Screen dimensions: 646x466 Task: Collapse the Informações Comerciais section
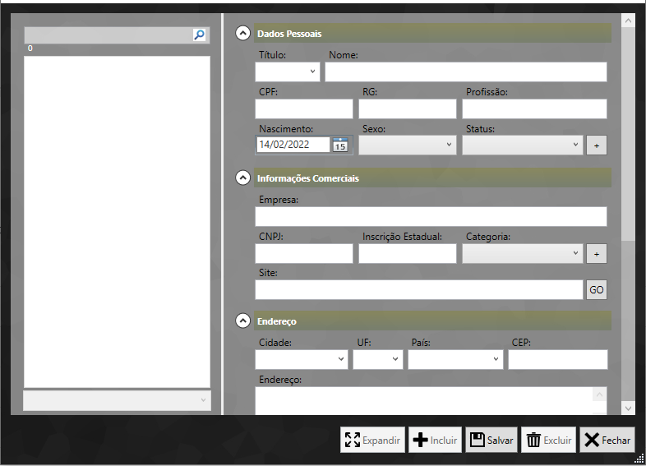(x=242, y=178)
